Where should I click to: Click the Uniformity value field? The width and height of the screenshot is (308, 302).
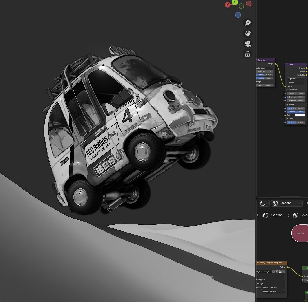click(x=265, y=72)
